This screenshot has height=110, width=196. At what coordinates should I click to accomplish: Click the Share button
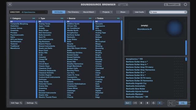coord(123,12)
